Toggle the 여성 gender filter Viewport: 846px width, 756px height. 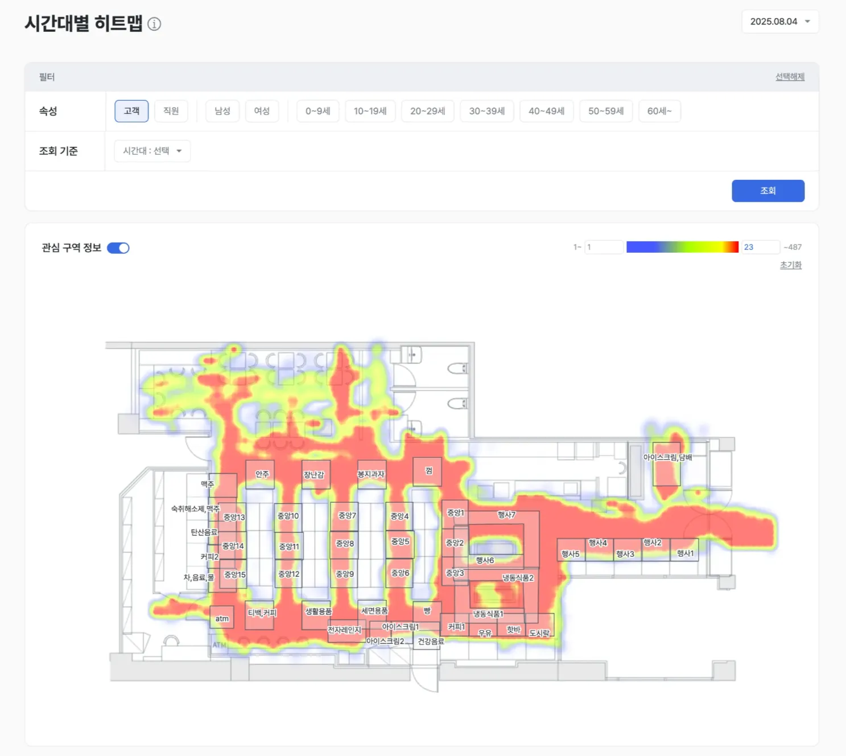tap(262, 111)
